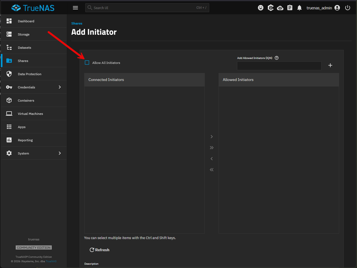The width and height of the screenshot is (357, 268).
Task: Open Shares in sidebar
Action: (x=34, y=61)
